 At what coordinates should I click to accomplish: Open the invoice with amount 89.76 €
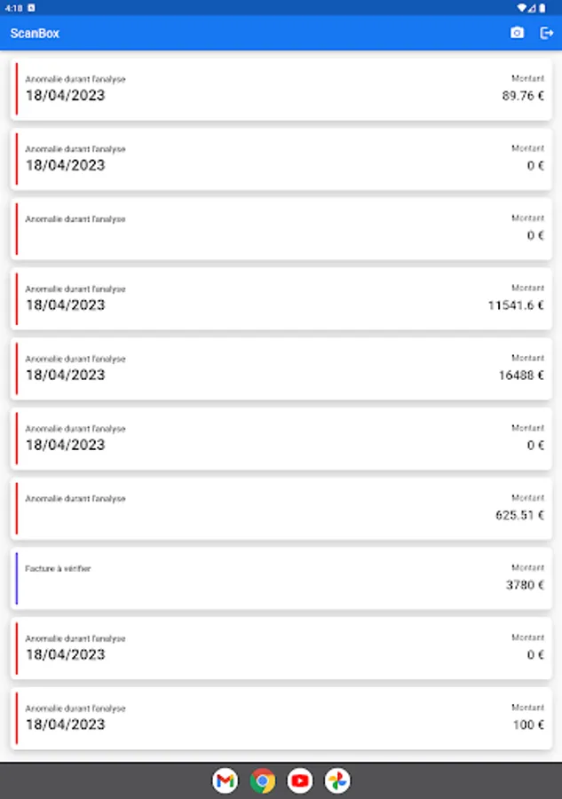pos(281,89)
